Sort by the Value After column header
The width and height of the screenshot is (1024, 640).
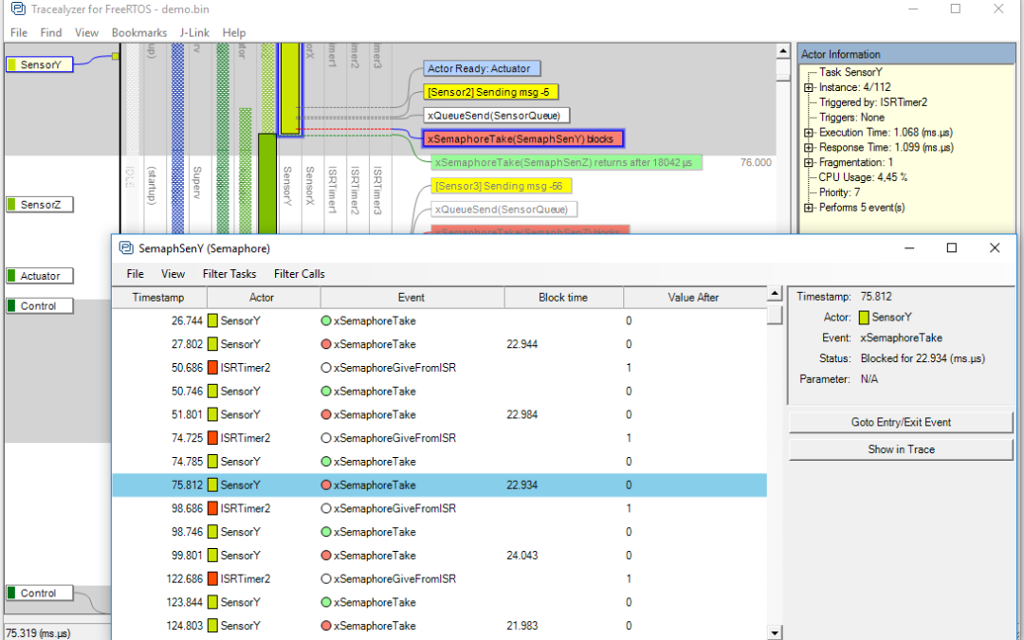[694, 297]
